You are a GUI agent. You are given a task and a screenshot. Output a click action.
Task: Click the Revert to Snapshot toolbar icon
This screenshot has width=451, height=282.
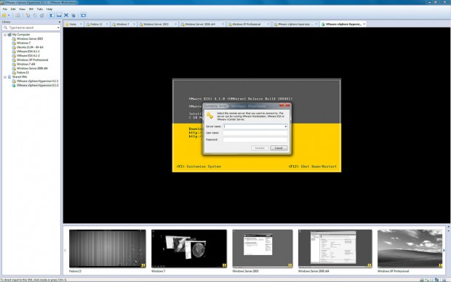35,15
